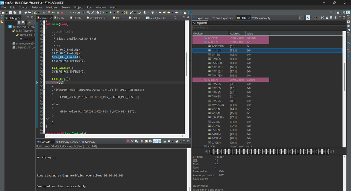Expand the AHBENR register node
The image size is (351, 191).
(202, 38)
